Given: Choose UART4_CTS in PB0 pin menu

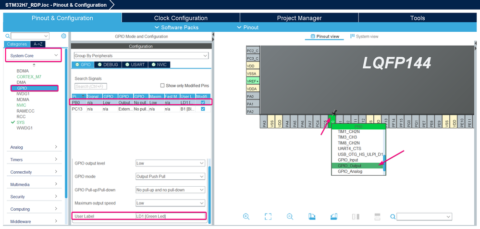Looking at the screenshot, I should (x=349, y=148).
